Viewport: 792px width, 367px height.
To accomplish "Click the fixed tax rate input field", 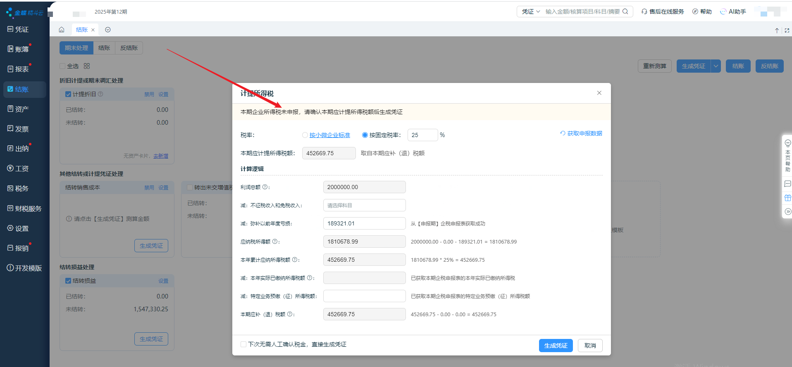I will click(x=422, y=135).
